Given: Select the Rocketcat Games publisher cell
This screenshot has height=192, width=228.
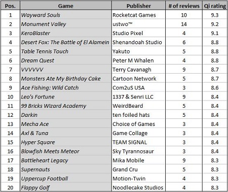Looking at the screenshot, I should click(x=138, y=15).
